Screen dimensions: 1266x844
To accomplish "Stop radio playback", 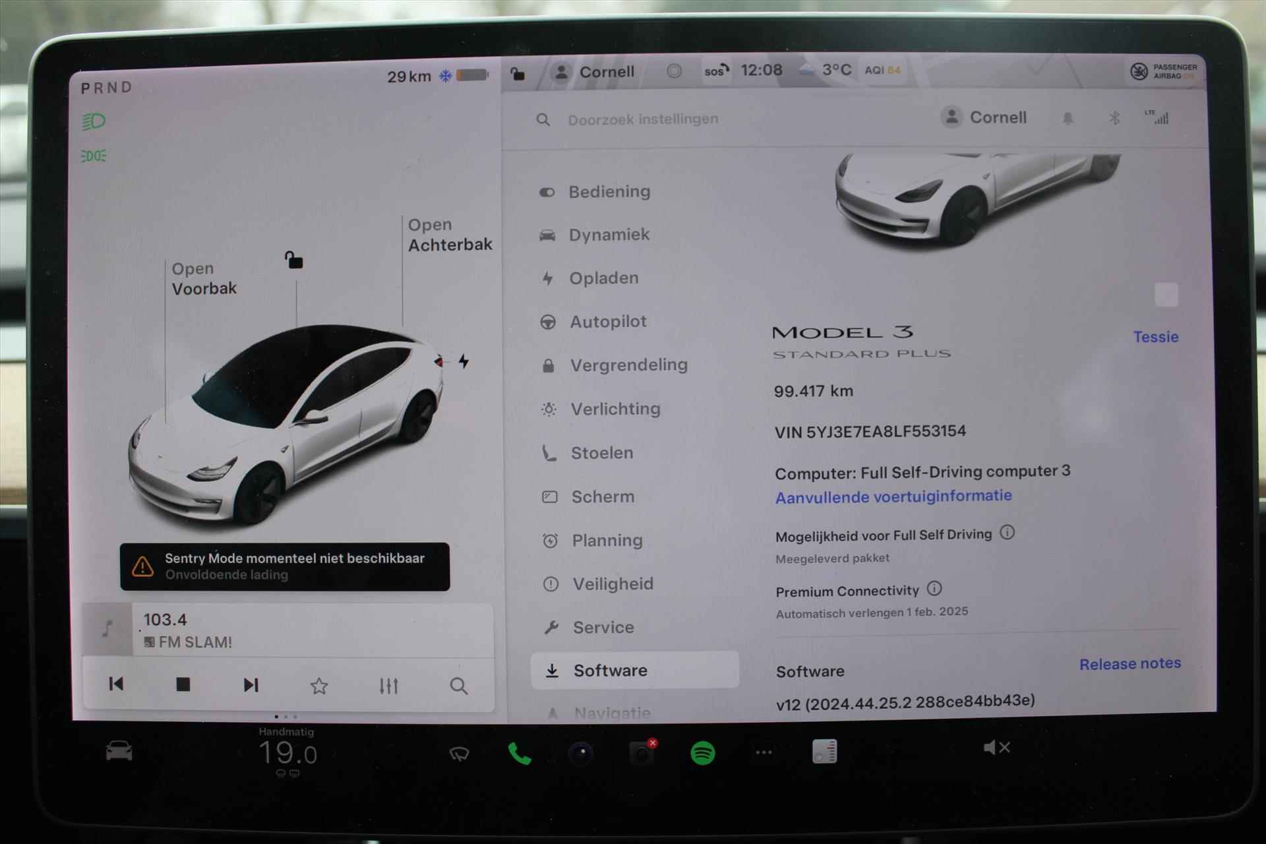I will click(183, 684).
